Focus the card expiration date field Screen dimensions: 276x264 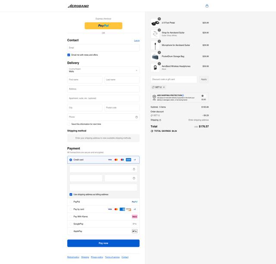point(86,178)
